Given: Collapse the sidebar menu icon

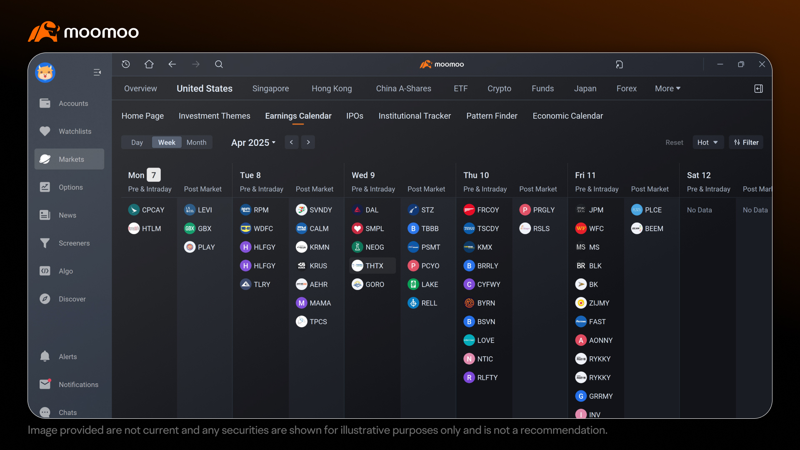Looking at the screenshot, I should 97,72.
